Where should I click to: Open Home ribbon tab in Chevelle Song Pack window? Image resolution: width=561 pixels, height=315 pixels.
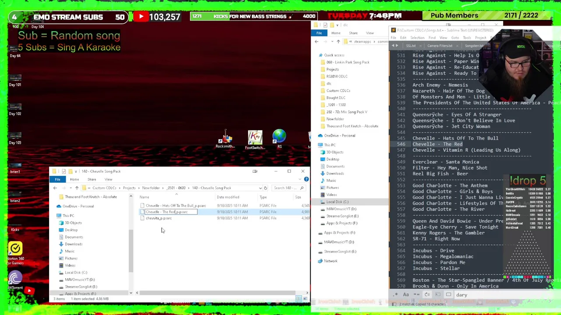tap(75, 179)
